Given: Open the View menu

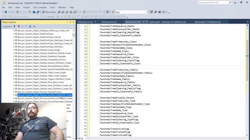Looking at the screenshot, I should pos(18,7).
